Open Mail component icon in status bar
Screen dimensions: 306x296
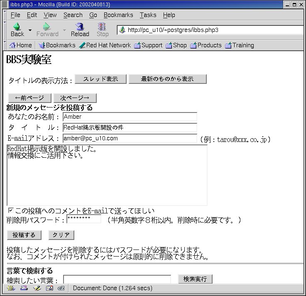(x=24, y=288)
